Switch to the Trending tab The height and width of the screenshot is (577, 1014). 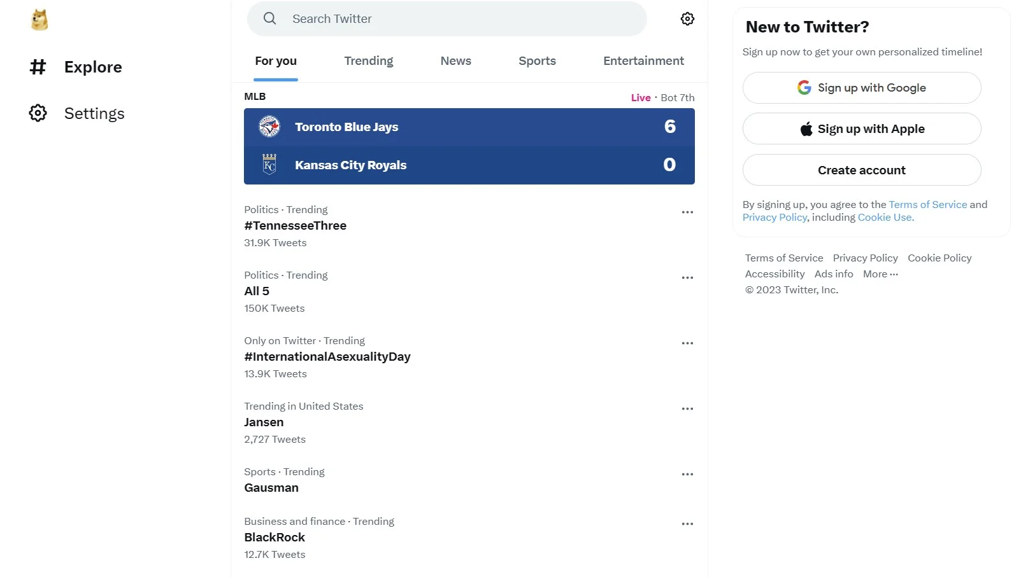coord(369,61)
